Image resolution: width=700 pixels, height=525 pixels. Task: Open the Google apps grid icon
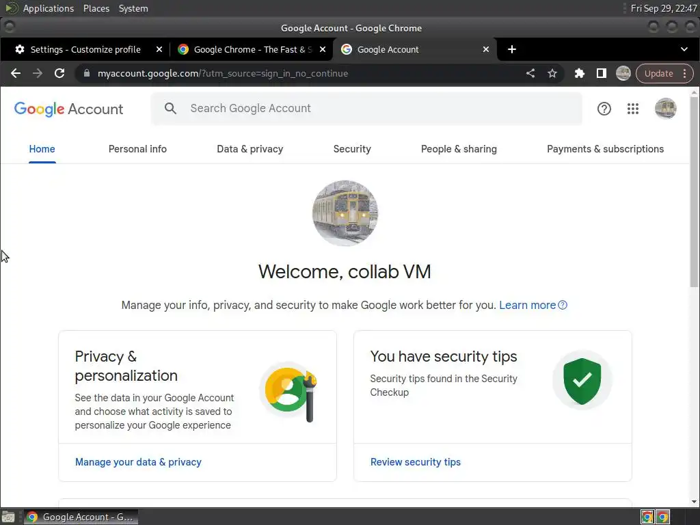point(632,109)
